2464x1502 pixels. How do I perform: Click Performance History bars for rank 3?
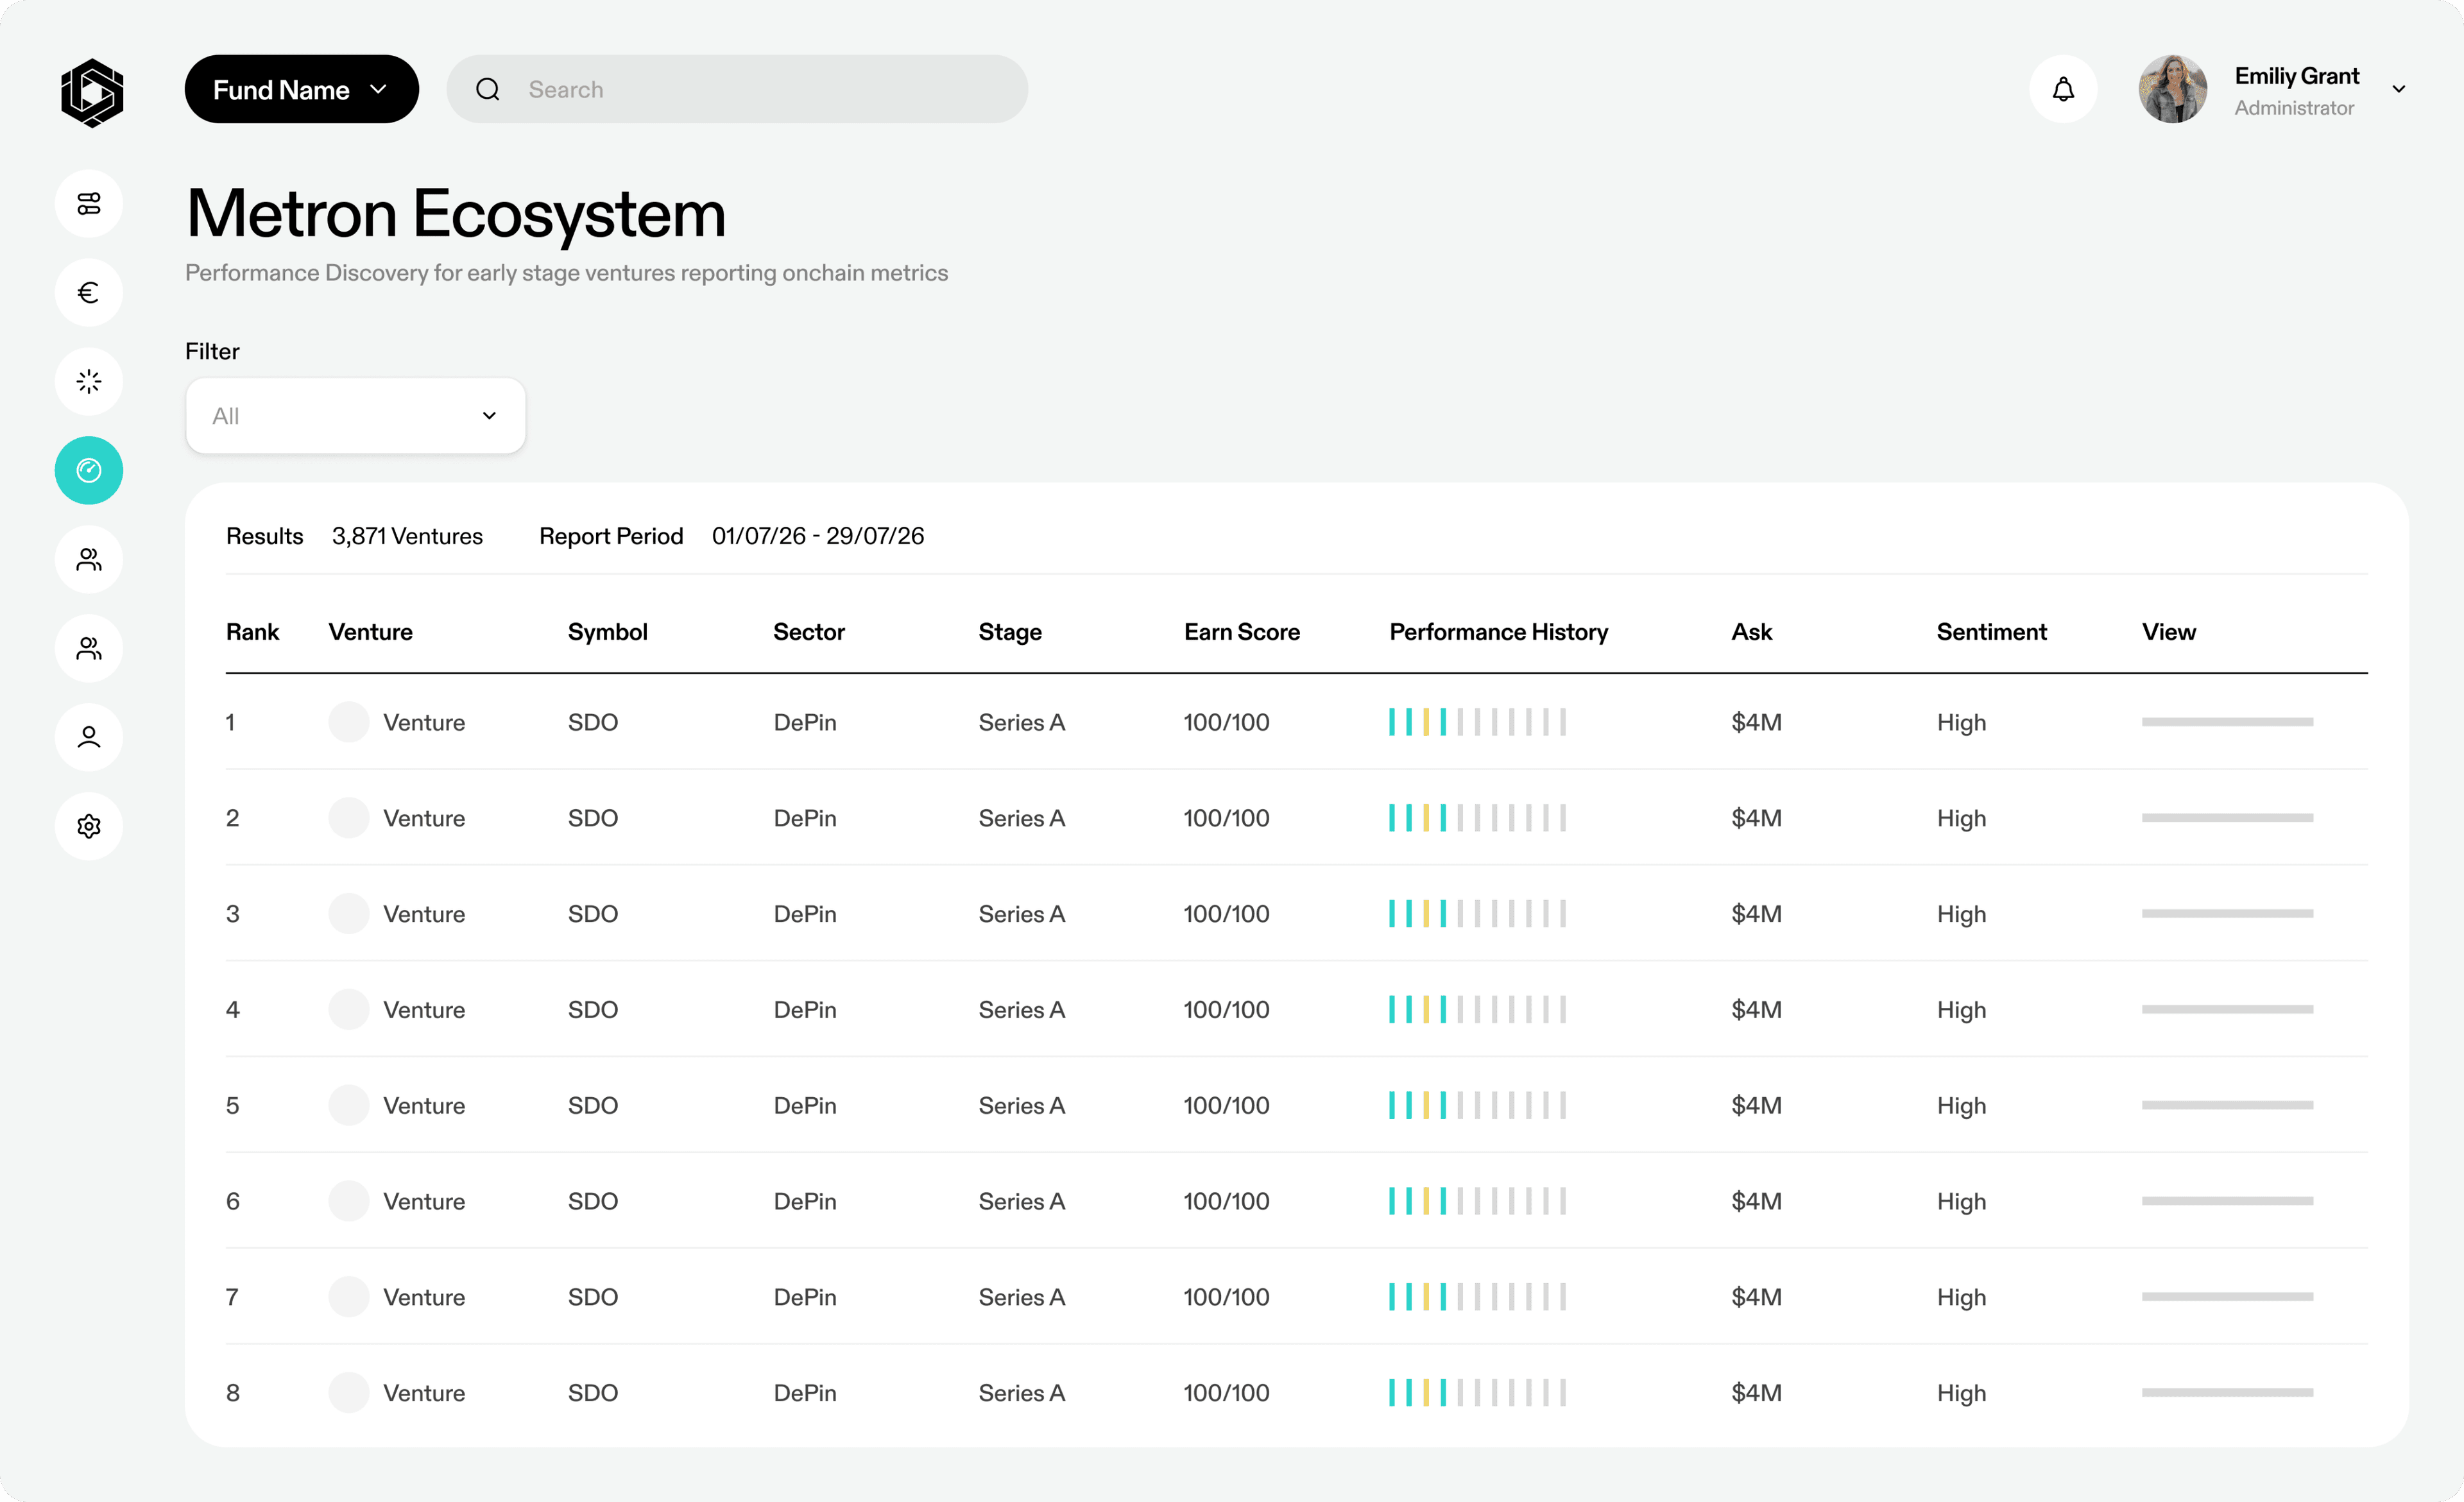pyautogui.click(x=1477, y=914)
